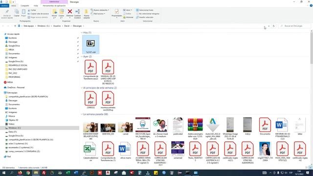313x176 pixels.
Task: Click David in the breadcrumb path
Action: tap(67, 26)
